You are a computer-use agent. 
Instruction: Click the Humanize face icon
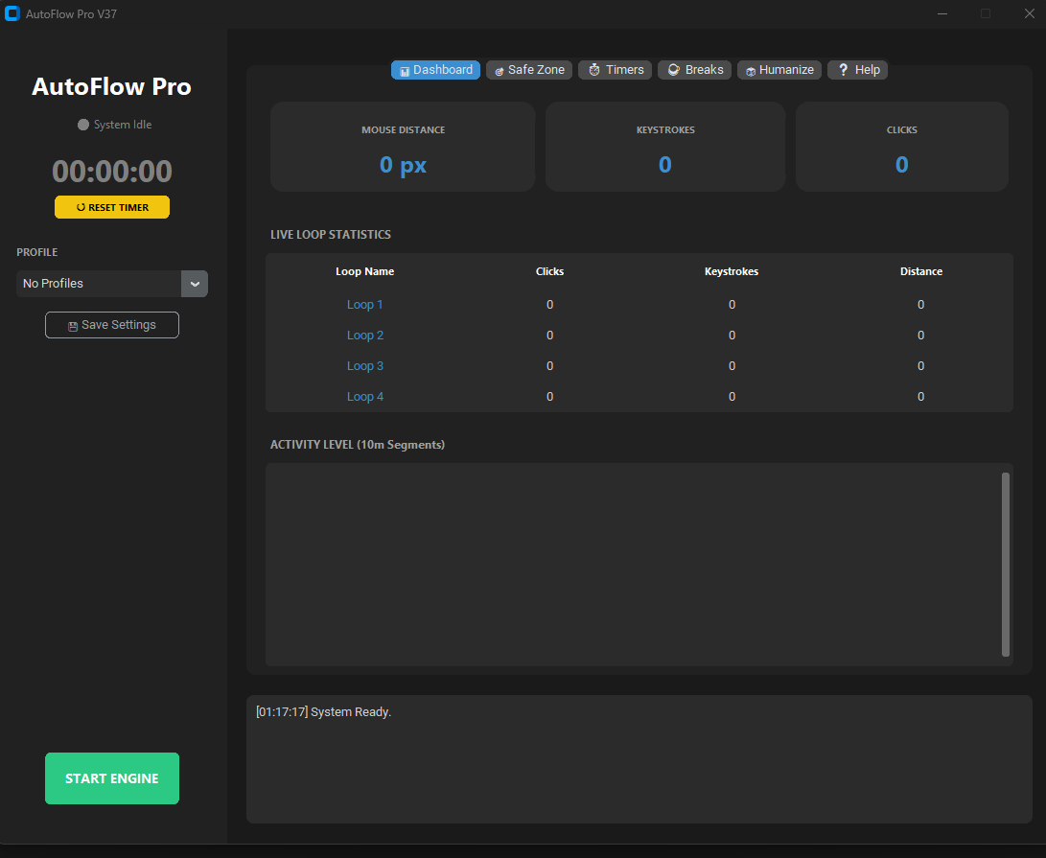pos(749,69)
